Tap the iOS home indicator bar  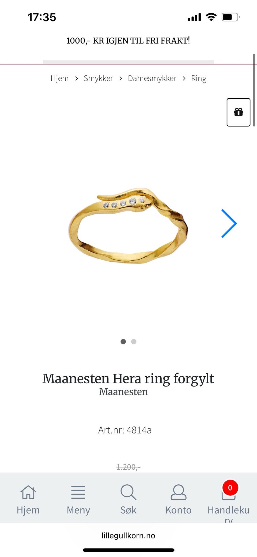128,550
